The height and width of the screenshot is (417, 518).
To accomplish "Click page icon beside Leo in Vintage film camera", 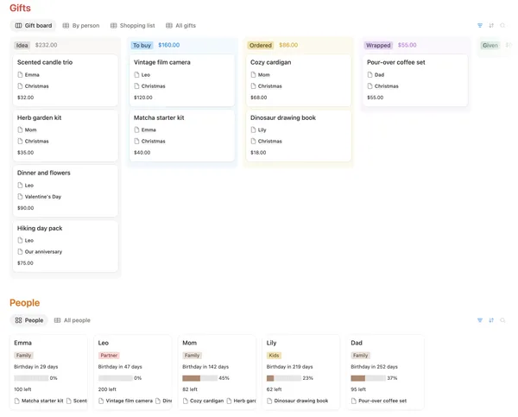I will 136,74.
